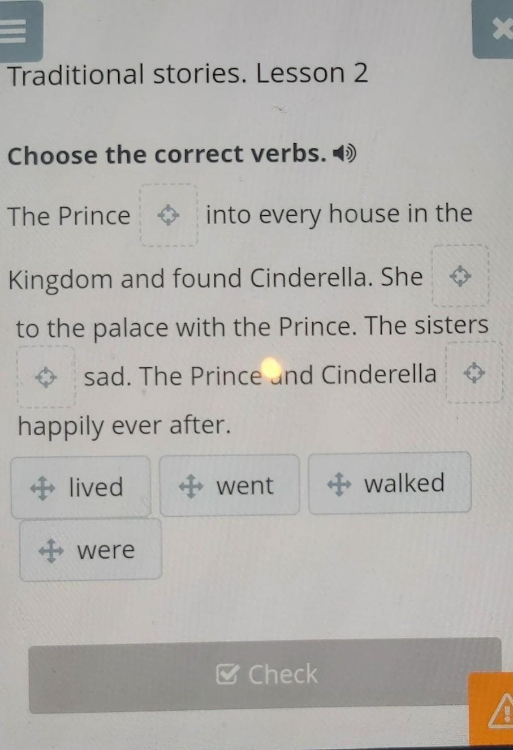Play the audio speaker icon
Image resolution: width=513 pixels, height=750 pixels.
[345, 153]
